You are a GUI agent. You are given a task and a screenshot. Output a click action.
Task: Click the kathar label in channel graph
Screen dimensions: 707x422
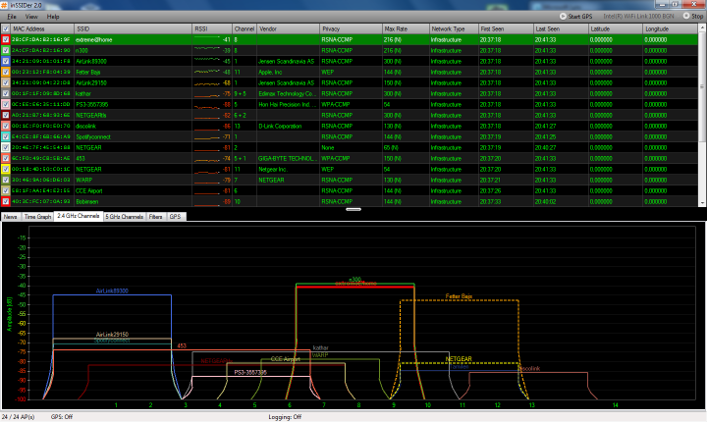320,348
